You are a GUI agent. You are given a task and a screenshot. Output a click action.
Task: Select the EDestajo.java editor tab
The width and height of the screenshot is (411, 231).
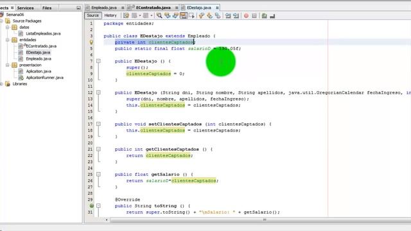(x=199, y=8)
